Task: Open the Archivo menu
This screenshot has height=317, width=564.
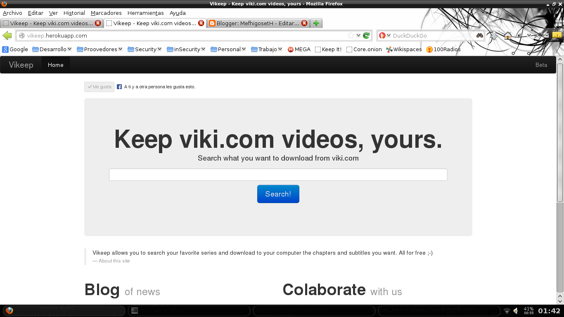Action: pyautogui.click(x=12, y=13)
